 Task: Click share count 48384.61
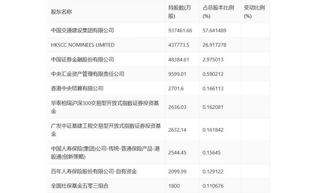coord(179,60)
